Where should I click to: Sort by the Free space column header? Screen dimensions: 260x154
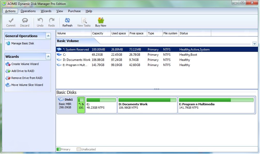tap(138, 33)
